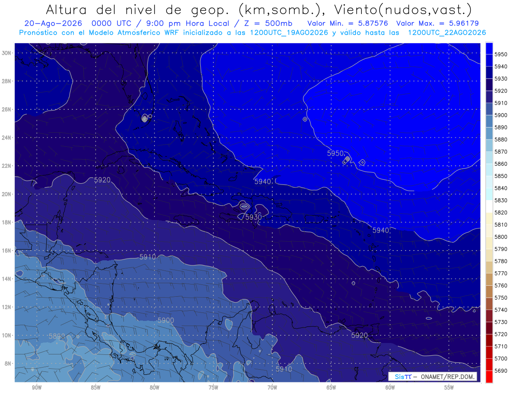Pick the red colorbar segment below 5690

[489, 376]
